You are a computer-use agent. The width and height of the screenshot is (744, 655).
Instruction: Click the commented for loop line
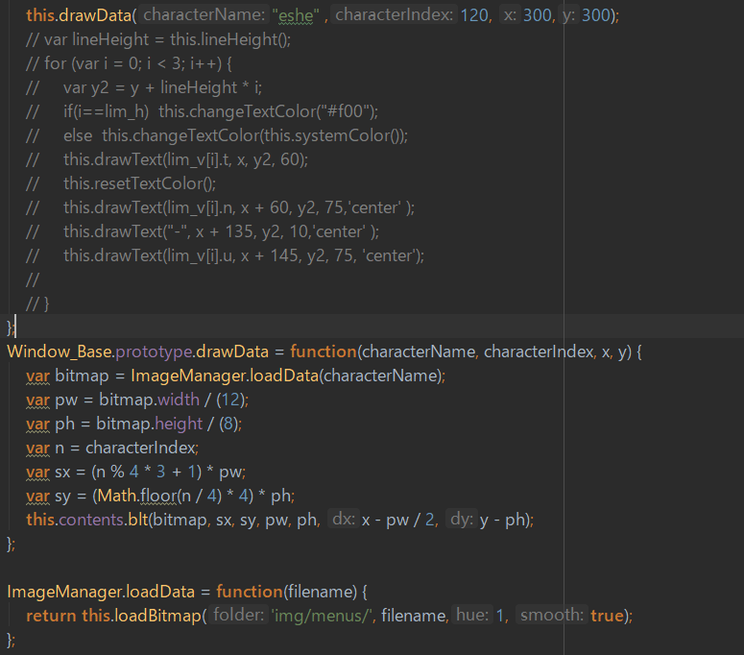click(x=129, y=63)
